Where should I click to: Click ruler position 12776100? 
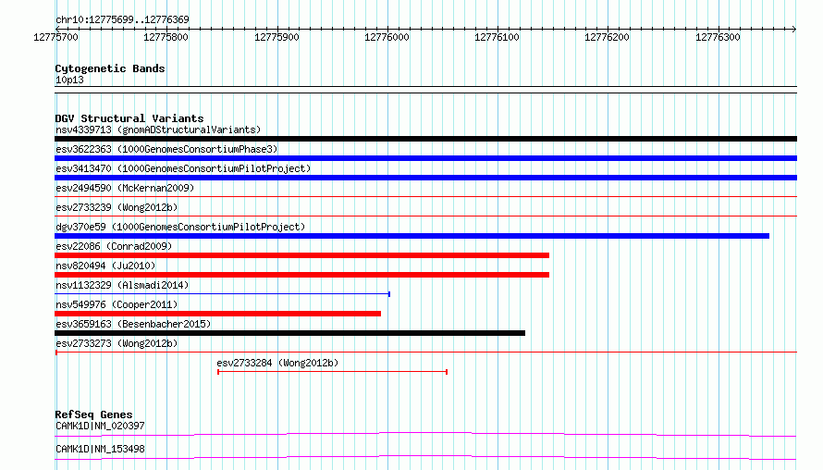pyautogui.click(x=497, y=37)
